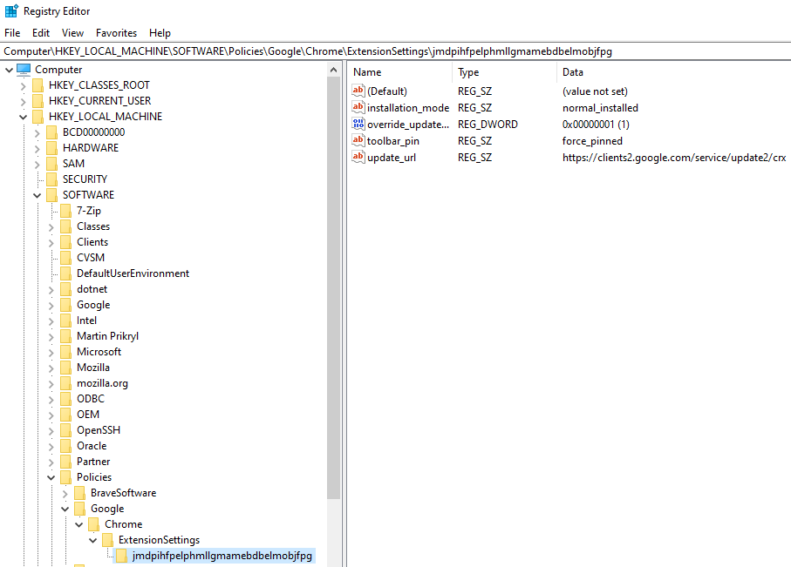Viewport: 791px width, 567px height.
Task: Click the force_pinned data cell
Action: pyautogui.click(x=592, y=141)
